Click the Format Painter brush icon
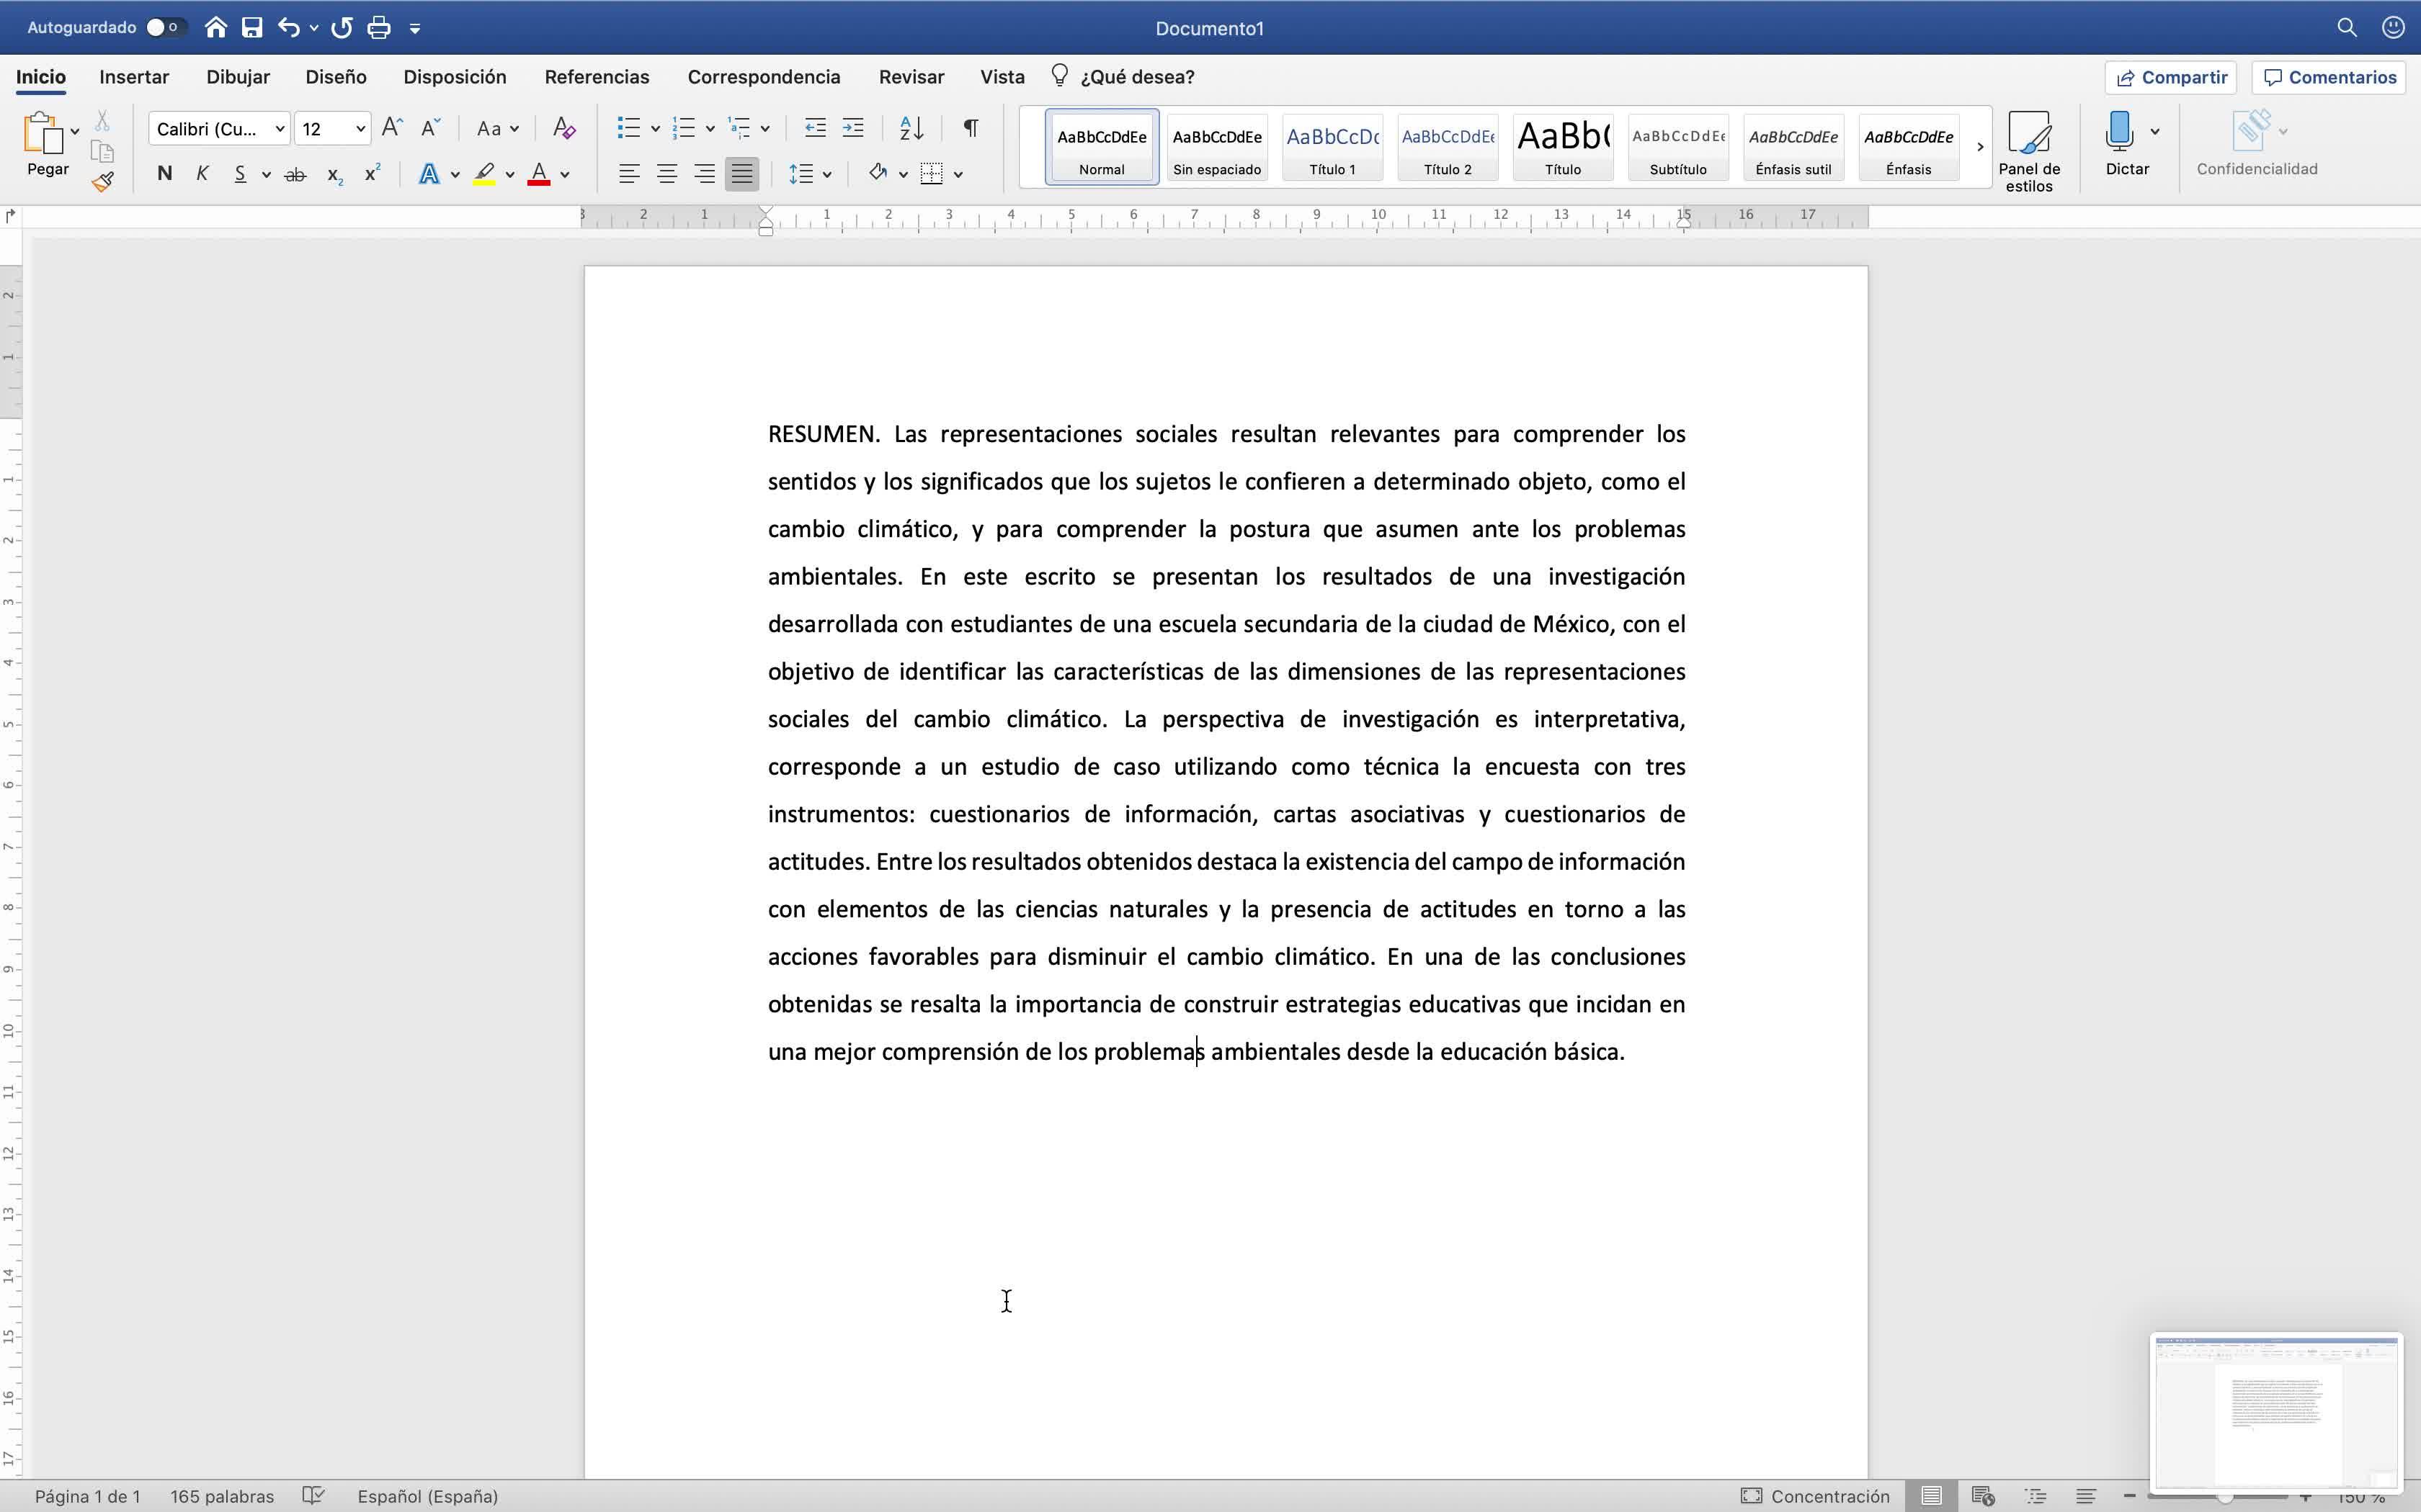This screenshot has width=2421, height=1512. click(x=102, y=181)
